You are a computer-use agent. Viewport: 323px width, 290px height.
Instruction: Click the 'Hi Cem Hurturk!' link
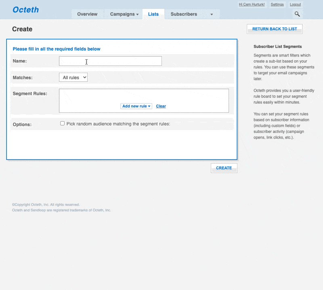point(252,4)
